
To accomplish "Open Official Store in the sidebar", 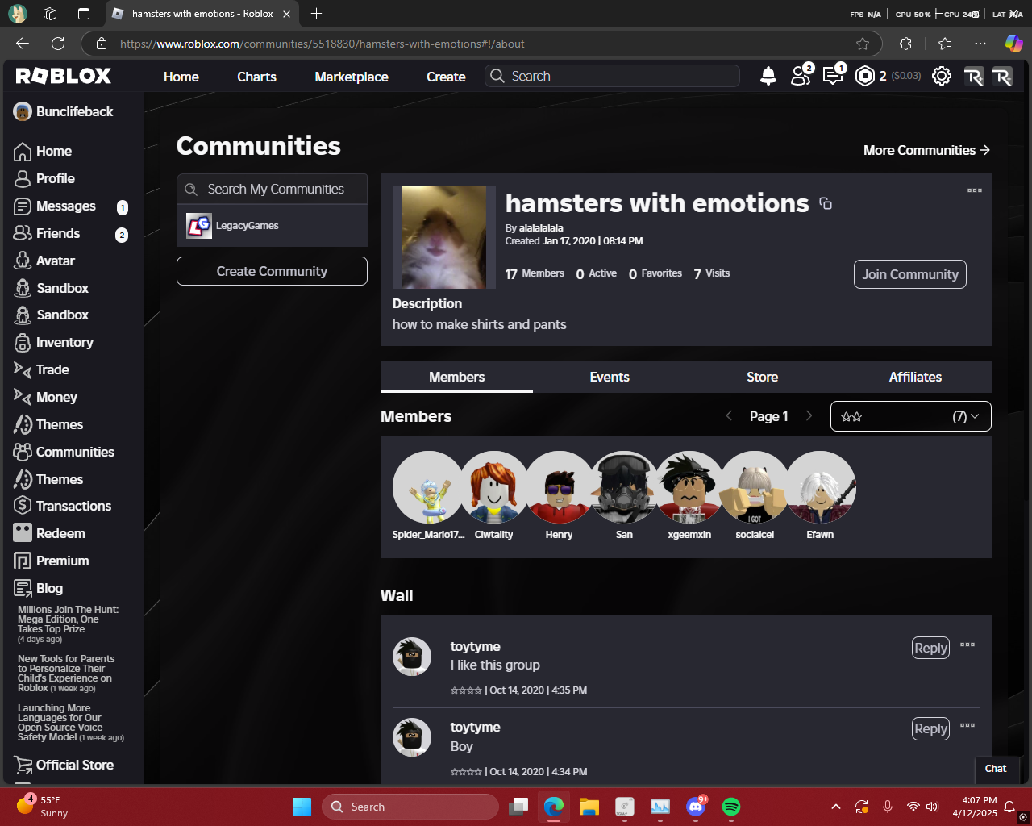I will [64, 766].
